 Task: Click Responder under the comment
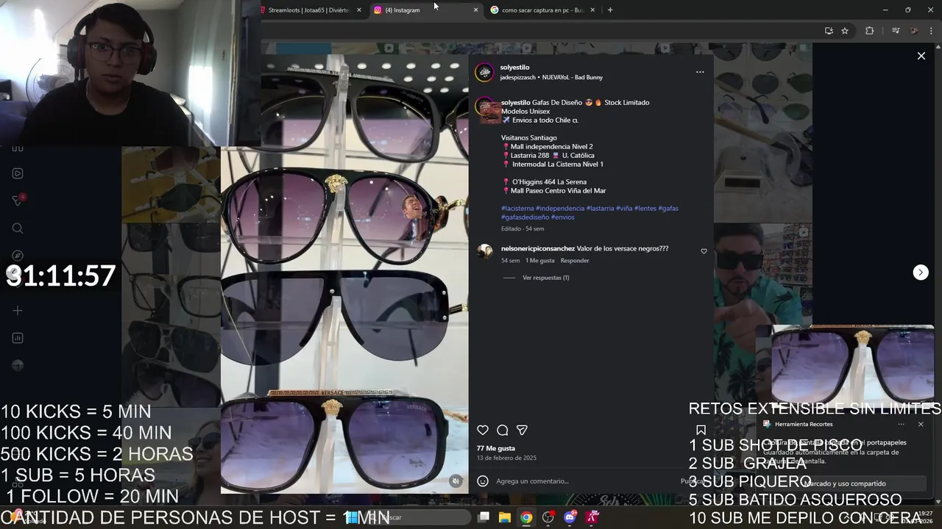coord(575,261)
